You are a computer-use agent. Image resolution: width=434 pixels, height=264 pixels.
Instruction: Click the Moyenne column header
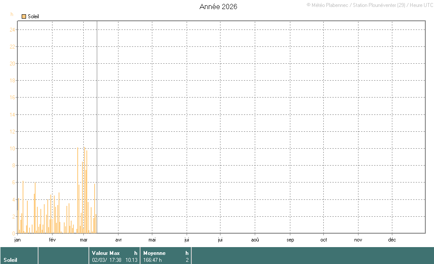pyautogui.click(x=154, y=253)
